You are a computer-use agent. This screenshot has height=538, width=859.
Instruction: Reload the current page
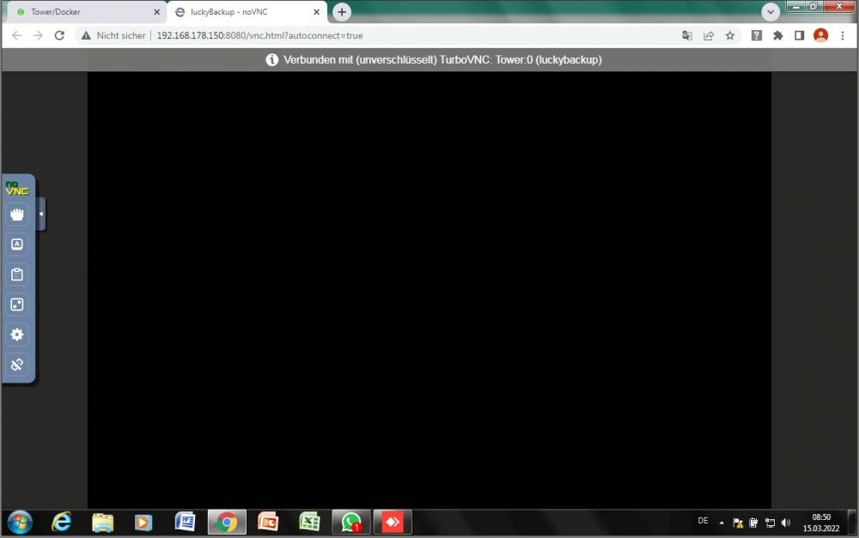tap(59, 35)
